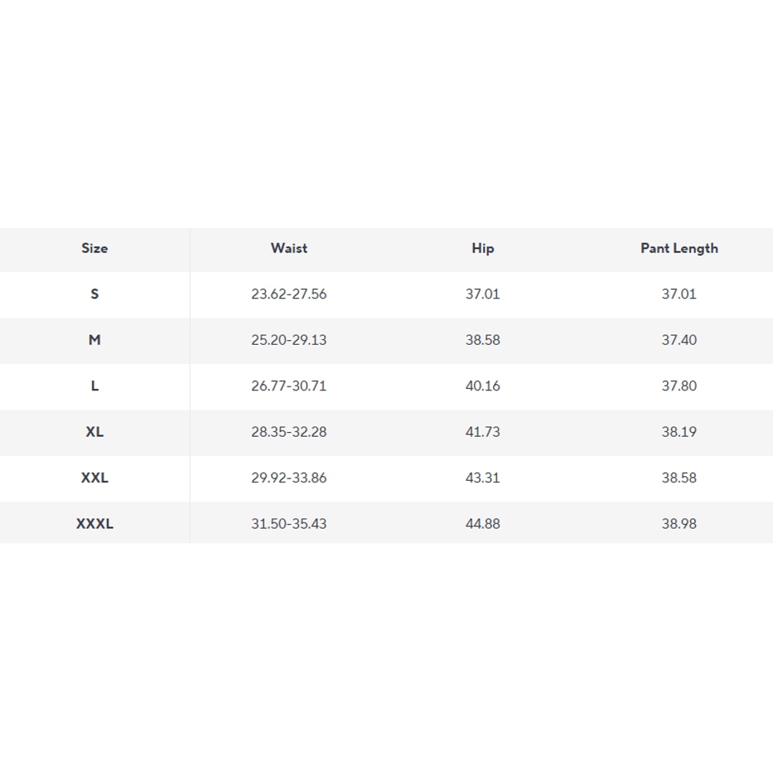Click pant length value 38.19
The image size is (773, 773).
[679, 432]
